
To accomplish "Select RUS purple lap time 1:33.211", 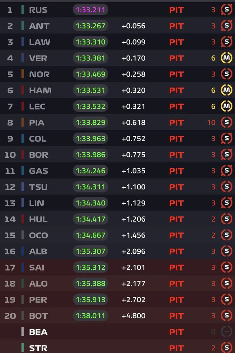I will [x=90, y=10].
